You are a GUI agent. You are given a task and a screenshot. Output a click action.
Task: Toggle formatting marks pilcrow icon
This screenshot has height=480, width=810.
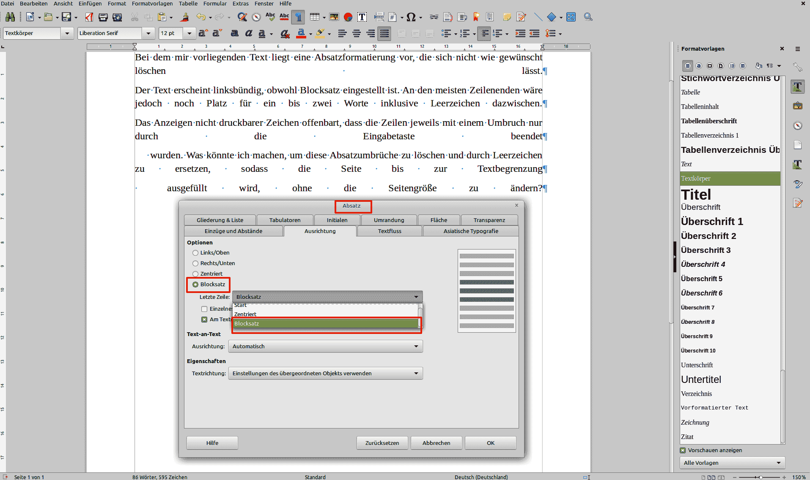click(x=298, y=17)
